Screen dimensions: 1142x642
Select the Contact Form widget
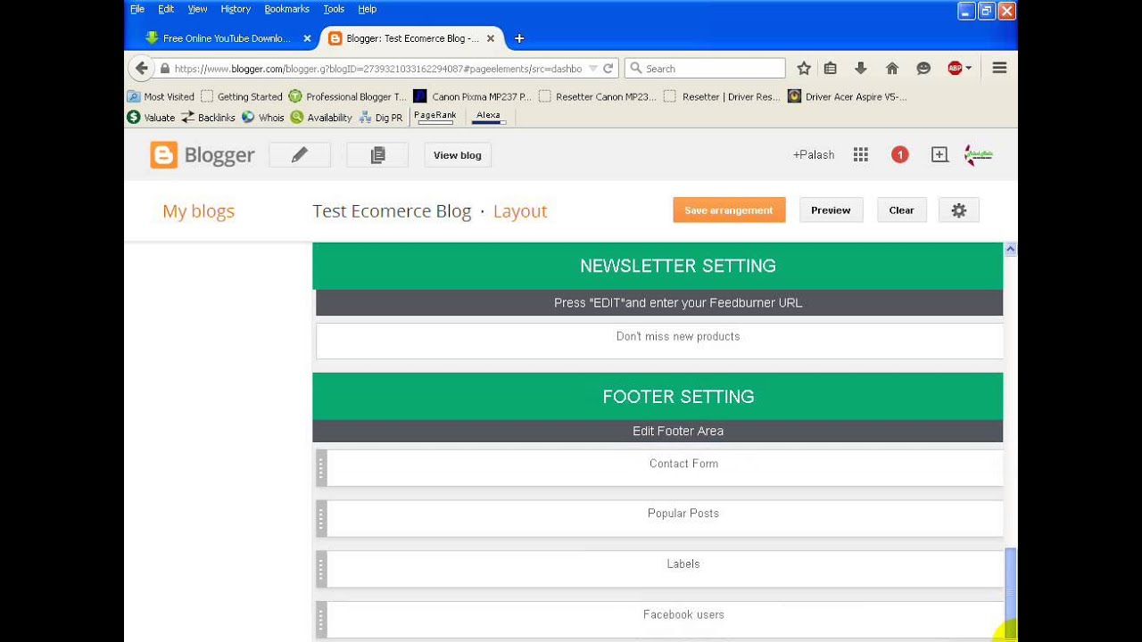[x=660, y=467]
